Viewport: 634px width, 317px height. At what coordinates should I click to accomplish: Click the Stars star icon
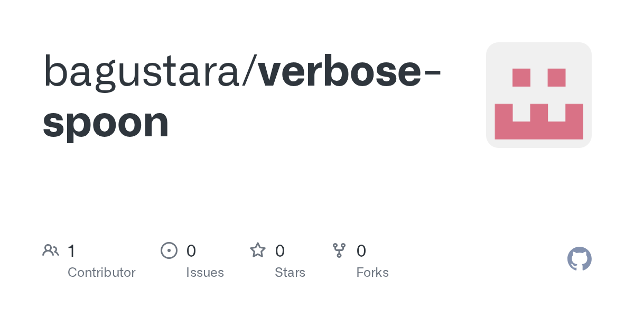257,250
